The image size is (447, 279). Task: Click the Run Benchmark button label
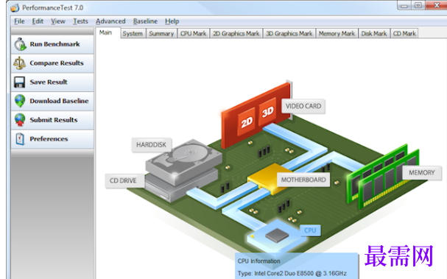coord(54,44)
